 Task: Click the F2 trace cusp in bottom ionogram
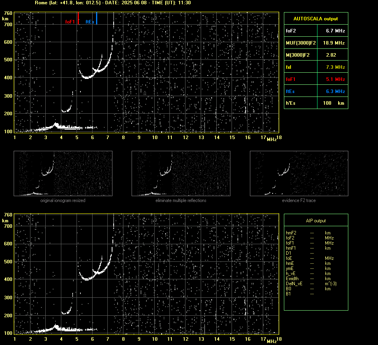click(96, 272)
